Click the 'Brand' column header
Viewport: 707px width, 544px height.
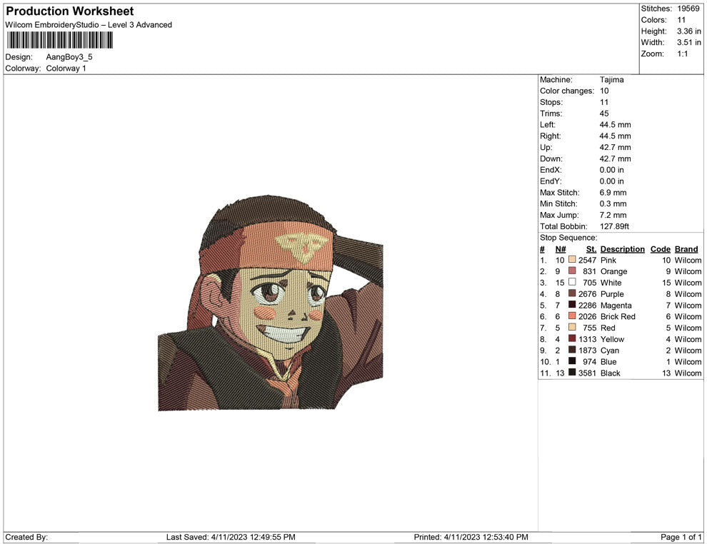(x=686, y=249)
